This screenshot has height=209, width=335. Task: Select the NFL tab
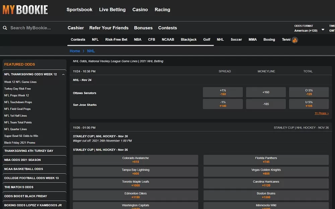pyautogui.click(x=95, y=40)
